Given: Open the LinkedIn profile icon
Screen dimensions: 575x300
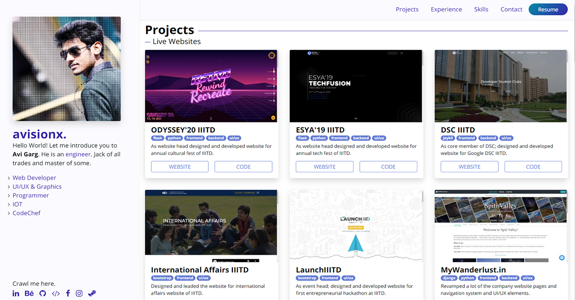Looking at the screenshot, I should coord(16,293).
